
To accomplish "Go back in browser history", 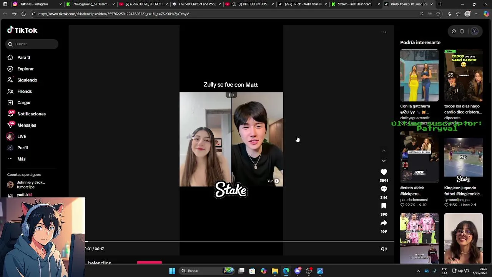I will pyautogui.click(x=5, y=14).
